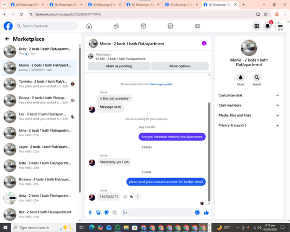Open Ber's conversation in chat list
The height and width of the screenshot is (232, 290).
point(39,215)
